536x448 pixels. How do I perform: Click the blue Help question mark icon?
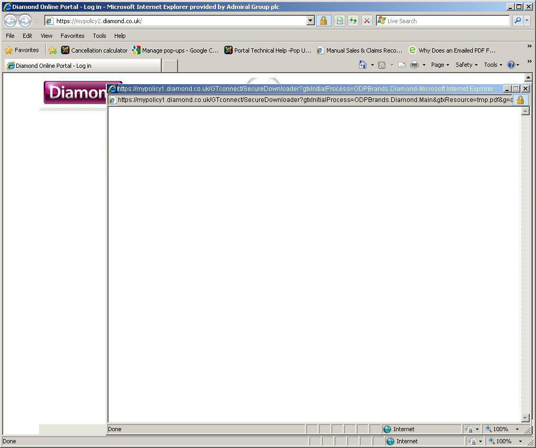click(511, 65)
